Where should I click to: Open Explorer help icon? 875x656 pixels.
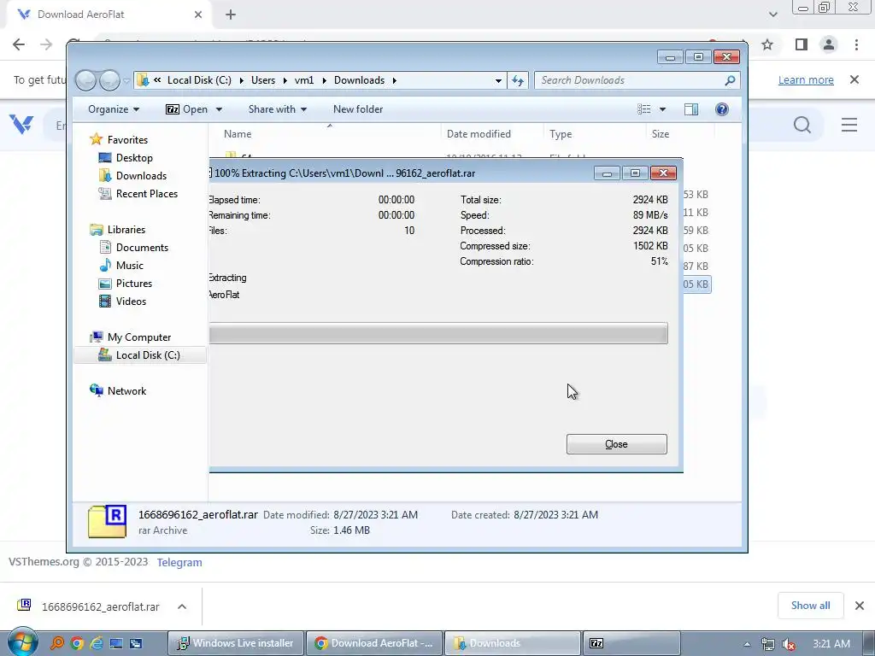721,109
